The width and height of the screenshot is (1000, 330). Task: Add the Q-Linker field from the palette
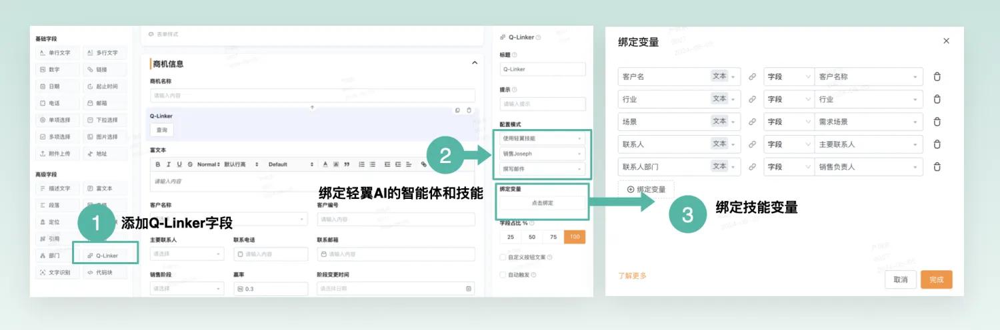(x=103, y=255)
